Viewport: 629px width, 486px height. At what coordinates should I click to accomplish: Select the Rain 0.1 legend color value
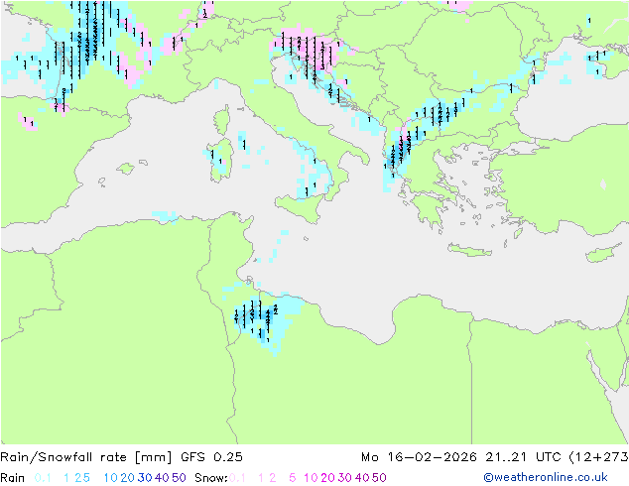[x=43, y=478]
